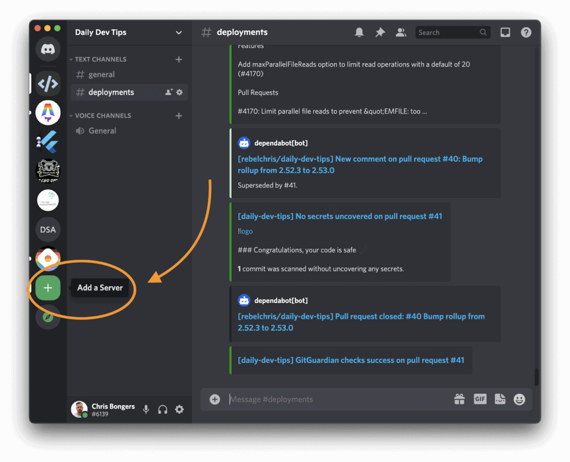Create a new text channel
This screenshot has height=462, width=570.
[x=179, y=59]
